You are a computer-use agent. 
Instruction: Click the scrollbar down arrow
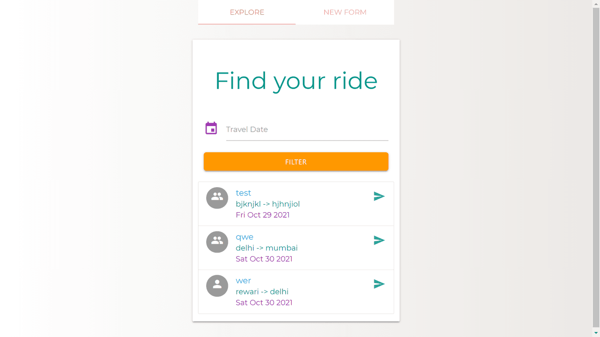pyautogui.click(x=596, y=333)
